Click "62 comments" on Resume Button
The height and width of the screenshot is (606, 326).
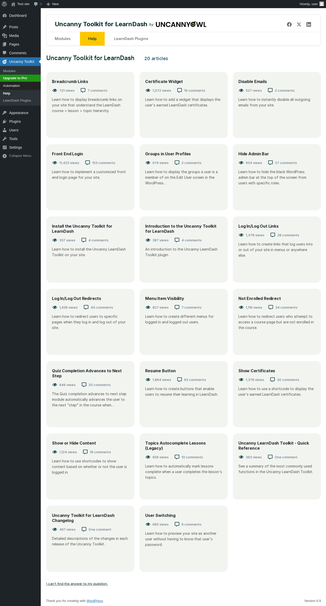[x=195, y=380]
